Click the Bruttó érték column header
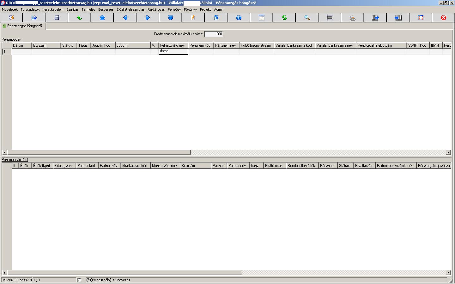The width and height of the screenshot is (455, 284). click(x=274, y=166)
